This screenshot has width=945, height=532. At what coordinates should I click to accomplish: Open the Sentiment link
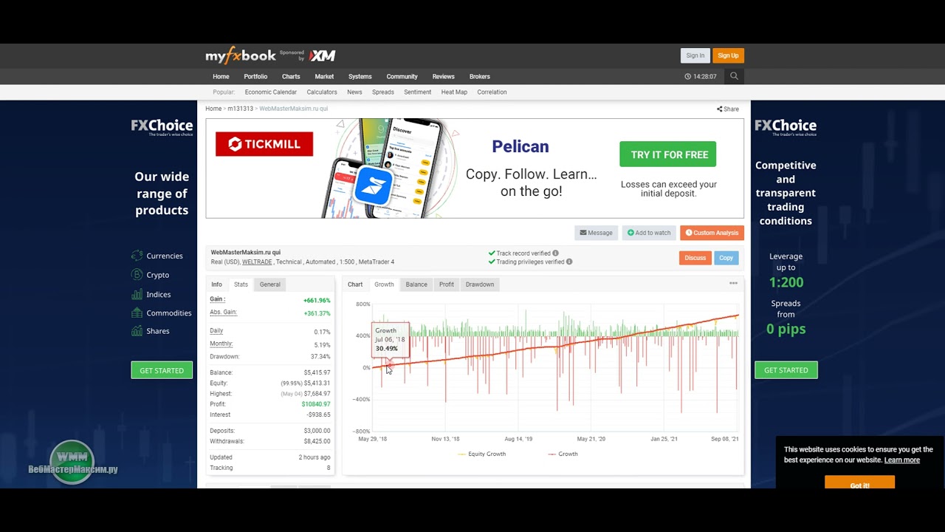pyautogui.click(x=417, y=92)
